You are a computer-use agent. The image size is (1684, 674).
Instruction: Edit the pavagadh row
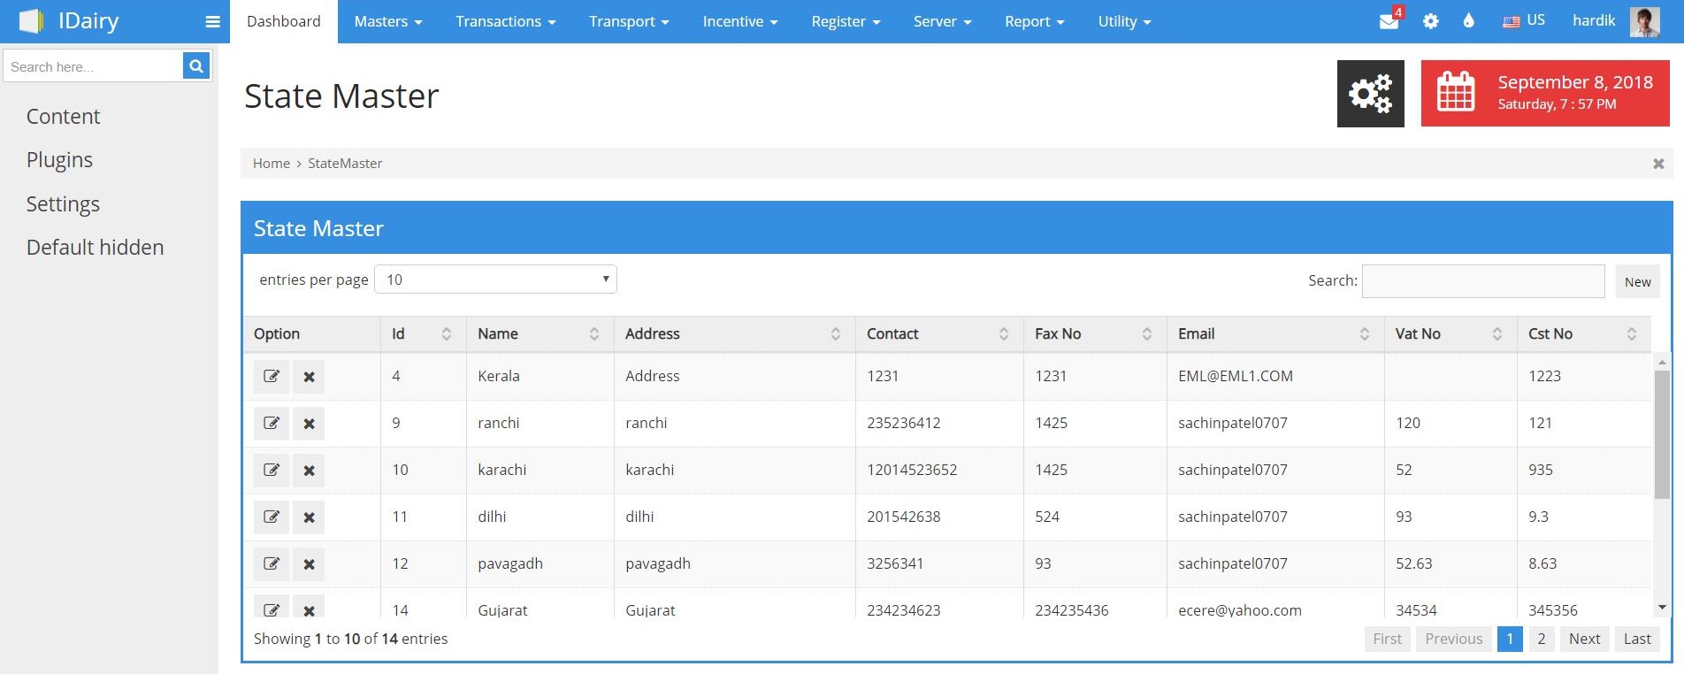[x=272, y=563]
